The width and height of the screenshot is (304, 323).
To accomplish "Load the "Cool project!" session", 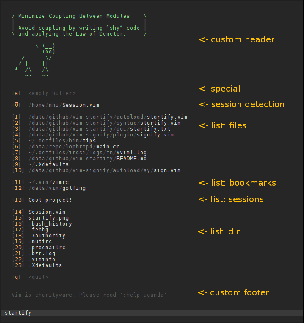I will coord(50,200).
